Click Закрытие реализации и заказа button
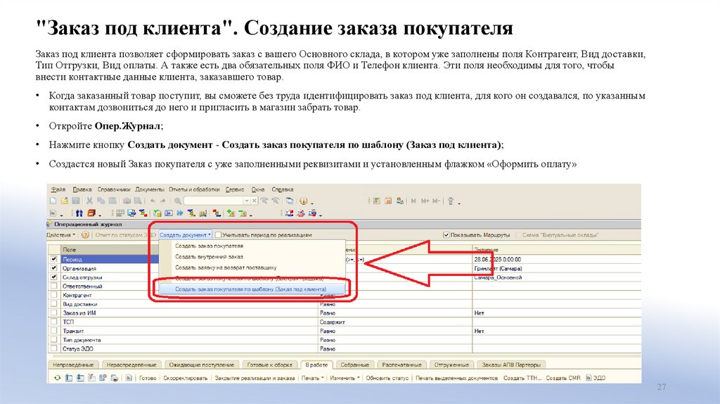 255,378
